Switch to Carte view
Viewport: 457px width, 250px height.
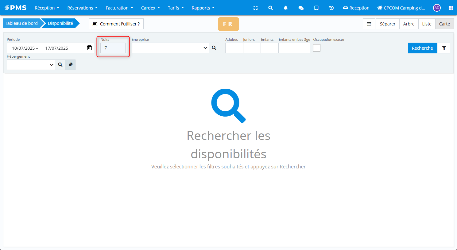coord(444,24)
